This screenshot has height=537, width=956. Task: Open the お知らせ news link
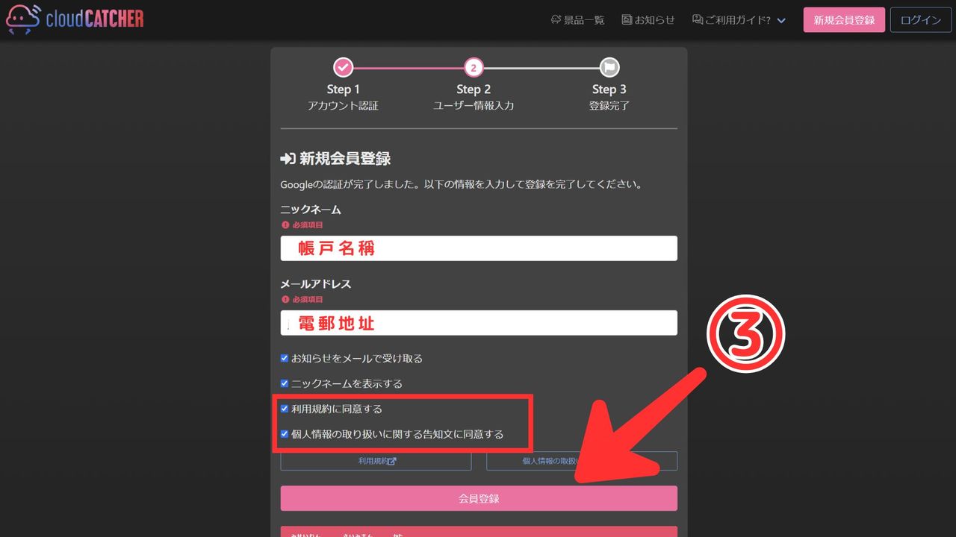[x=648, y=20]
